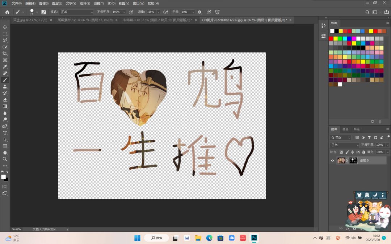Select the Gradient tool

[5, 106]
